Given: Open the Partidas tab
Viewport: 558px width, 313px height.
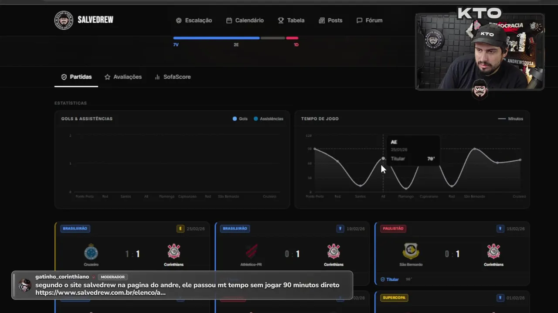Looking at the screenshot, I should [x=76, y=77].
